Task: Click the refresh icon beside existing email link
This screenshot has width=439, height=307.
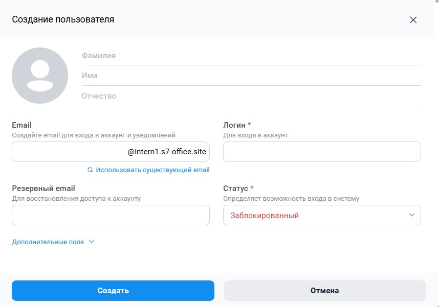Action: pyautogui.click(x=90, y=170)
